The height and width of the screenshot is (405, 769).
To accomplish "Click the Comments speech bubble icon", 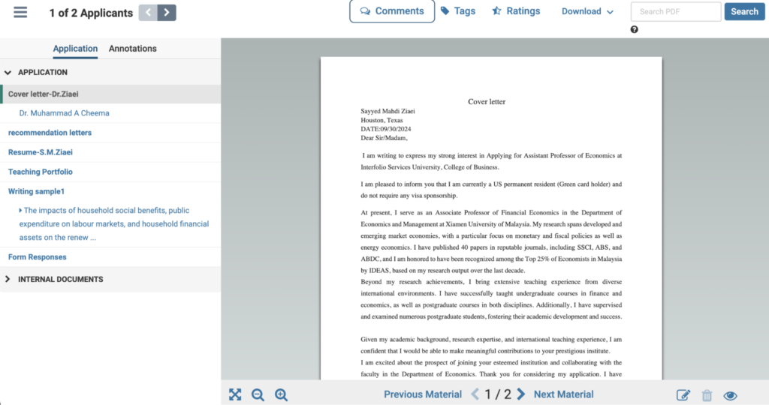I will (365, 11).
